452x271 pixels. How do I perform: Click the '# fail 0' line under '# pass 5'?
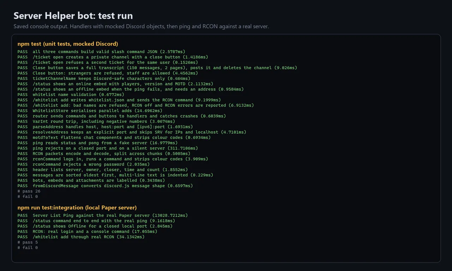point(28,247)
